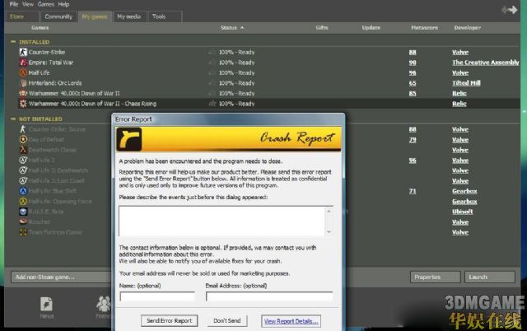The width and height of the screenshot is (527, 331).
Task: Click the Half-Life 2: Lost Coast icon
Action: 23,181
